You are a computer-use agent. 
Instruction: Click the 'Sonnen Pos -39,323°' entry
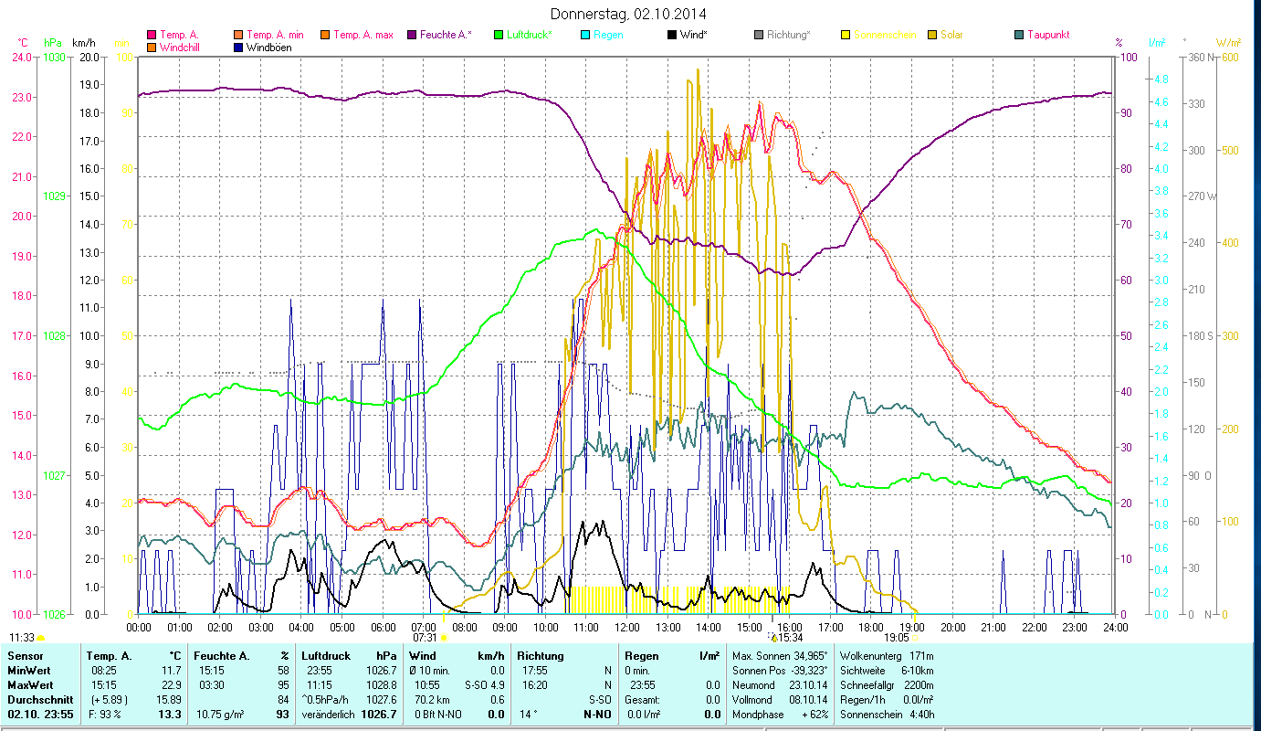(780, 671)
